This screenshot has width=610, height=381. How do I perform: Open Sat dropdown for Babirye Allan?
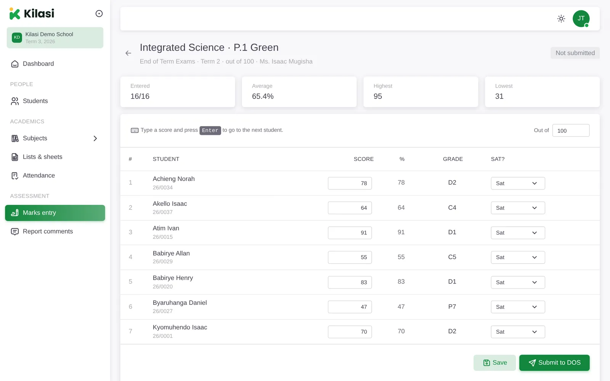518,258
